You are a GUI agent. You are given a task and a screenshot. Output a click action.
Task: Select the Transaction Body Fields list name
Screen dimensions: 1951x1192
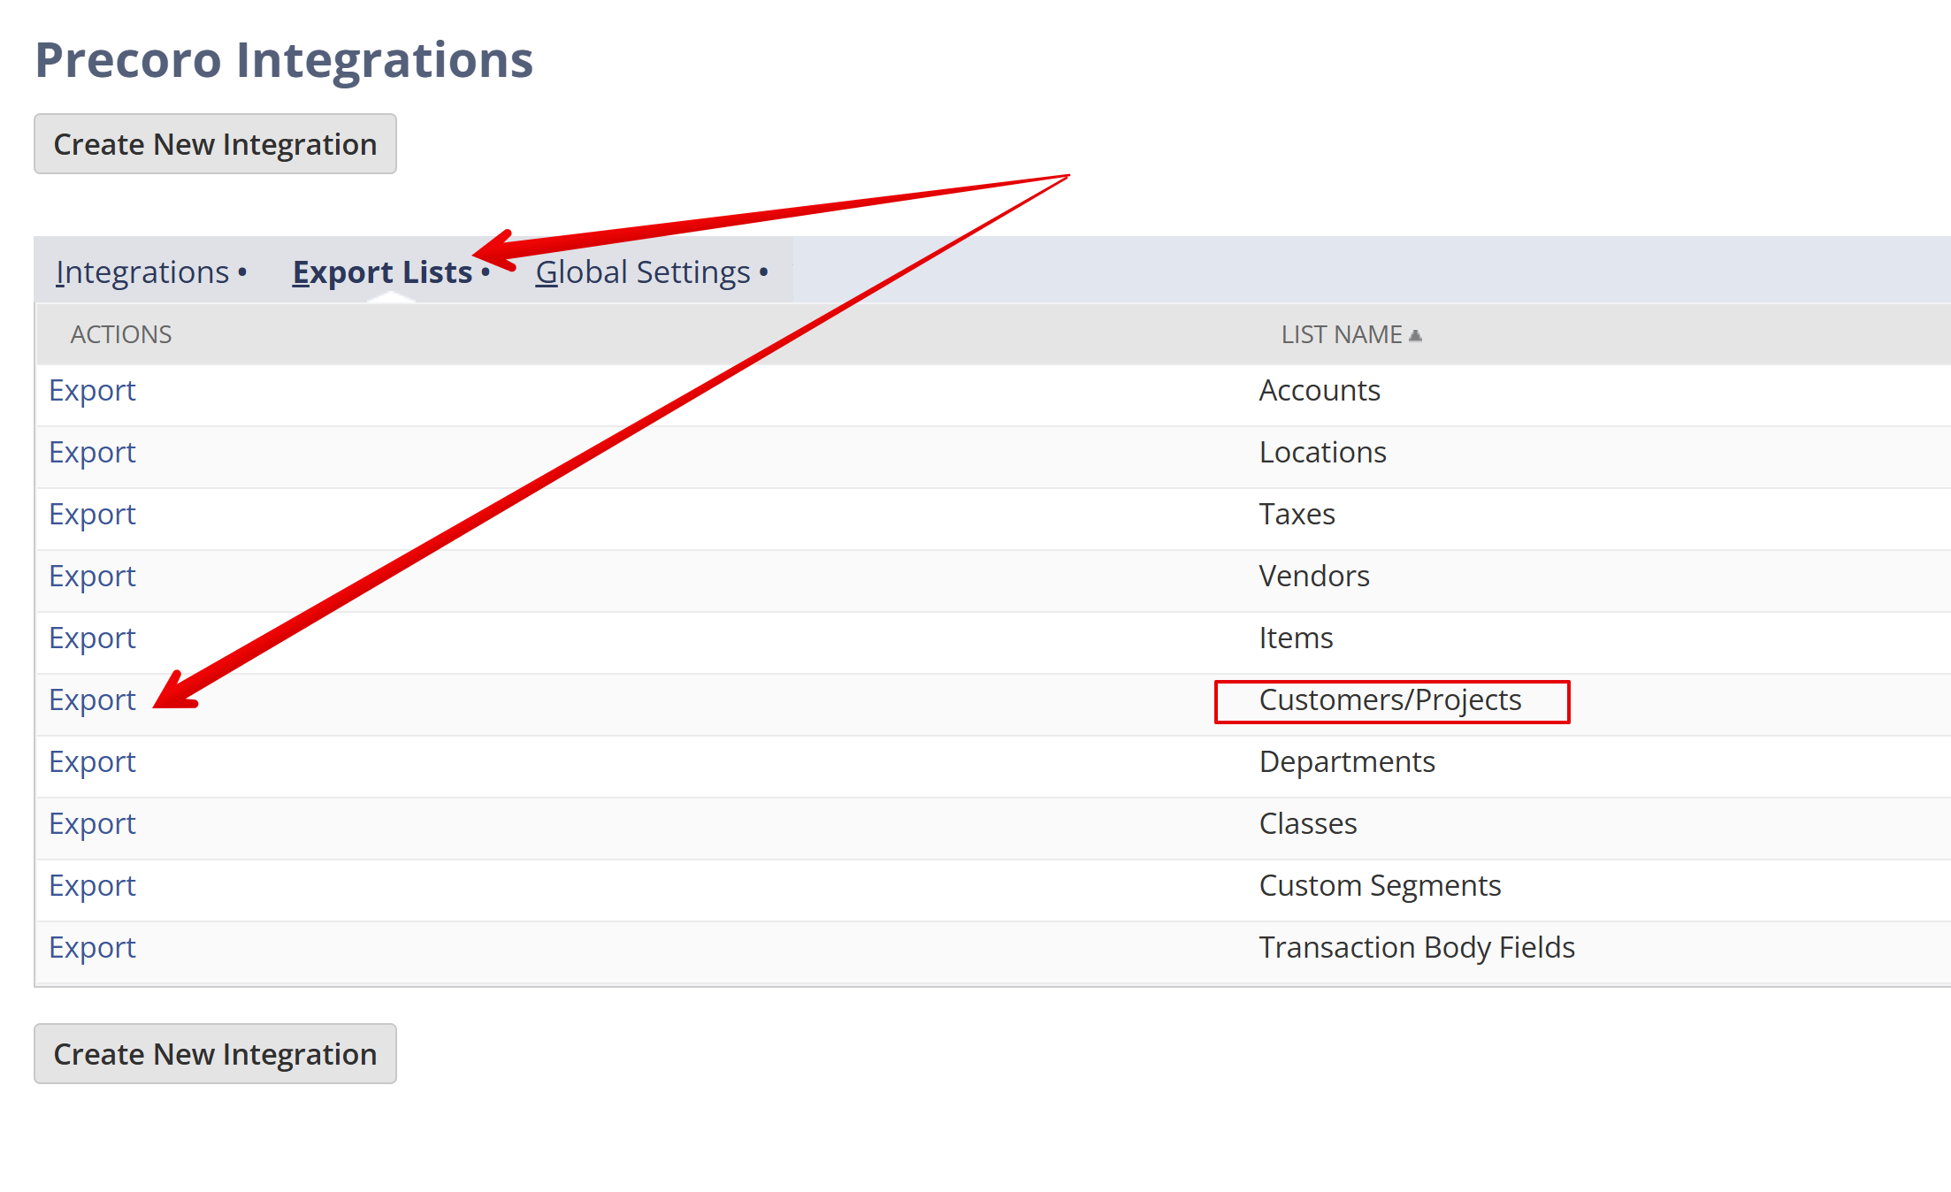1417,948
